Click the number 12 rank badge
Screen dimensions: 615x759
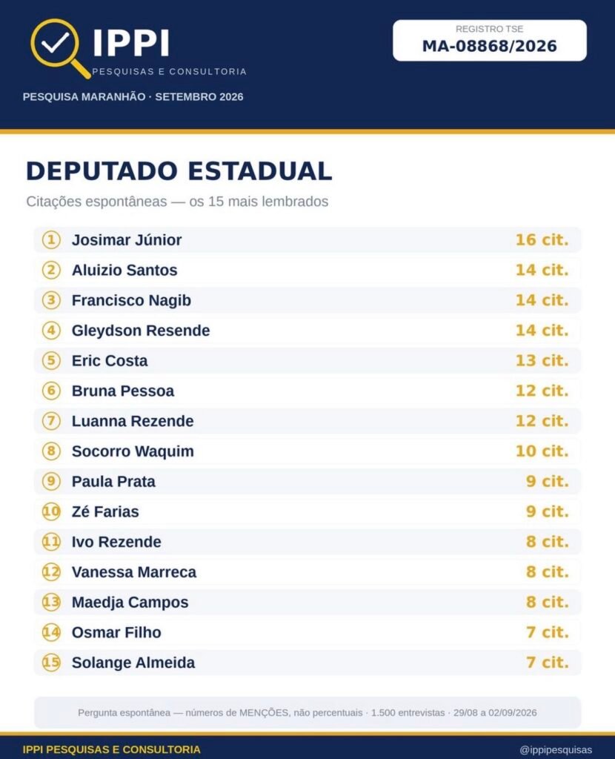(x=51, y=571)
